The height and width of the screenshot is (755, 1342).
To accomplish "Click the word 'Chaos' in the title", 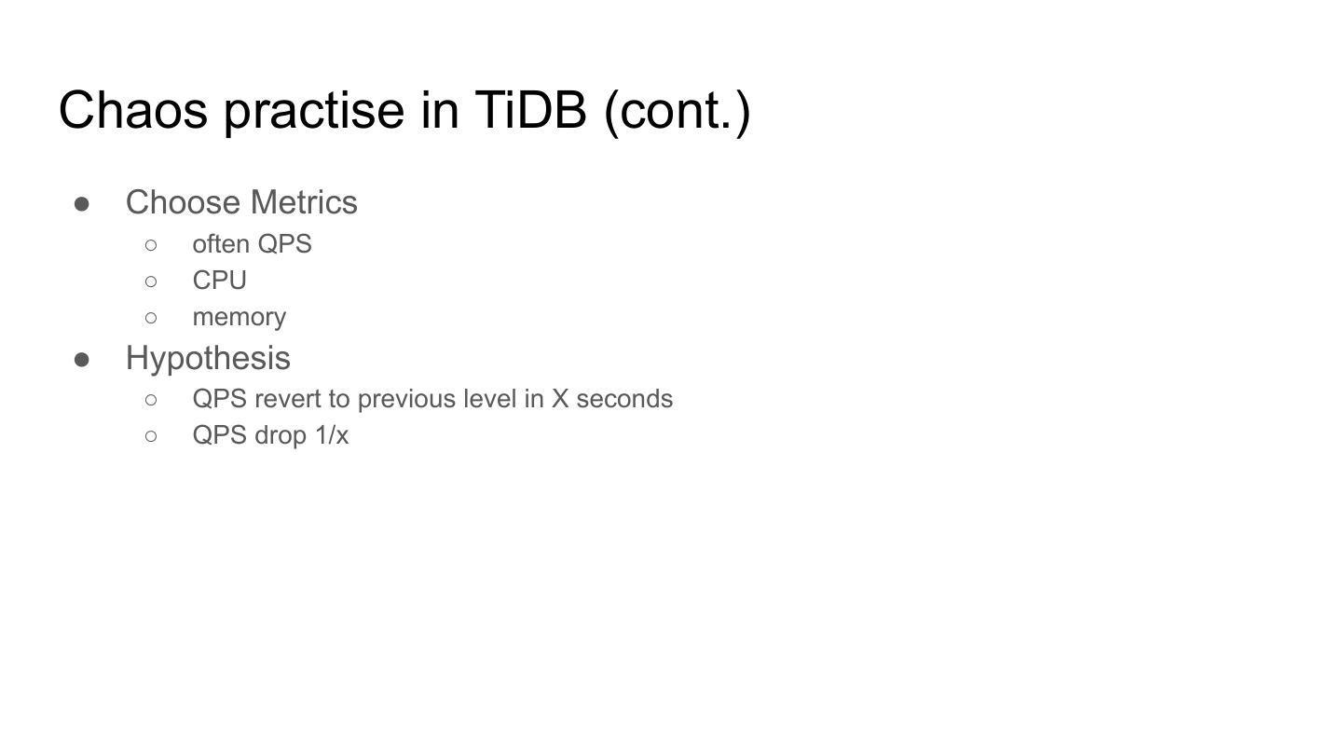I will pos(132,110).
